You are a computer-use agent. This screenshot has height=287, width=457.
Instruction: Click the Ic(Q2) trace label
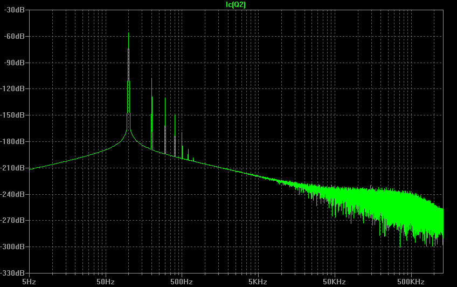pos(236,4)
